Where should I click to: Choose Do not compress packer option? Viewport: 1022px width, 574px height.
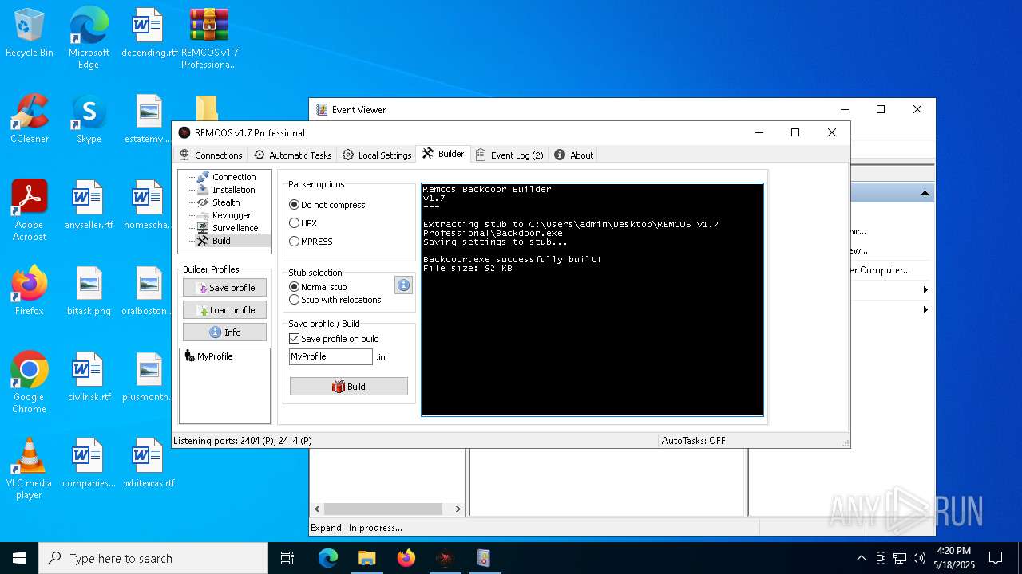coord(327,205)
